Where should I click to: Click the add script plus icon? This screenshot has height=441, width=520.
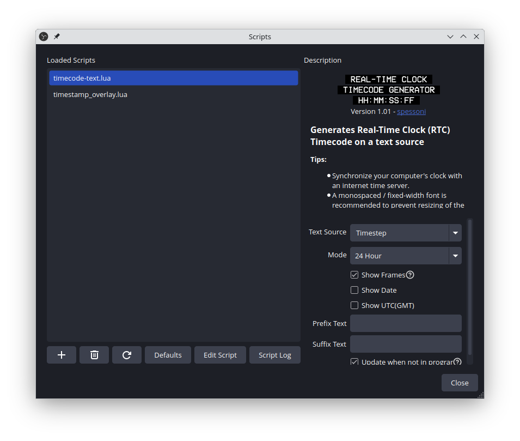point(62,355)
